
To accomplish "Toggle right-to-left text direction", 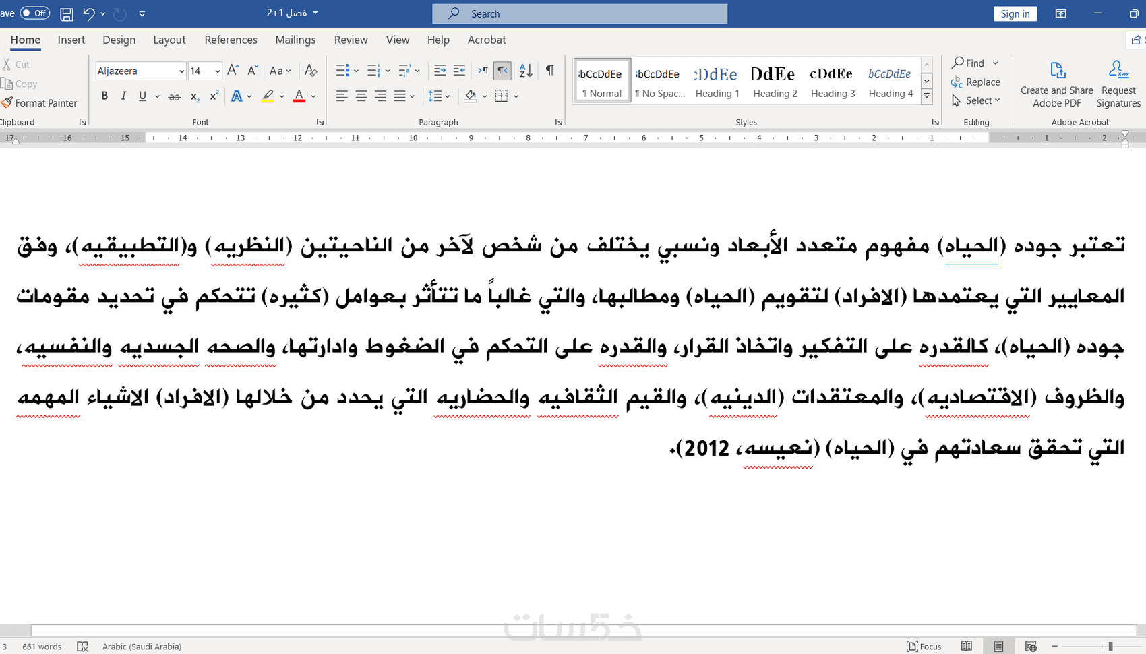I will click(502, 70).
